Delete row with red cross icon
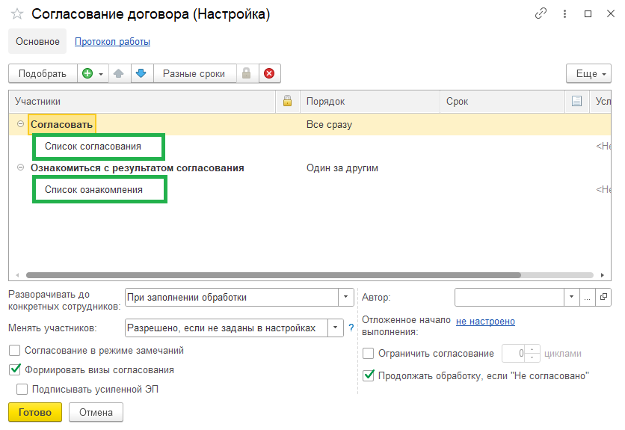This screenshot has height=430, width=625. [x=269, y=73]
